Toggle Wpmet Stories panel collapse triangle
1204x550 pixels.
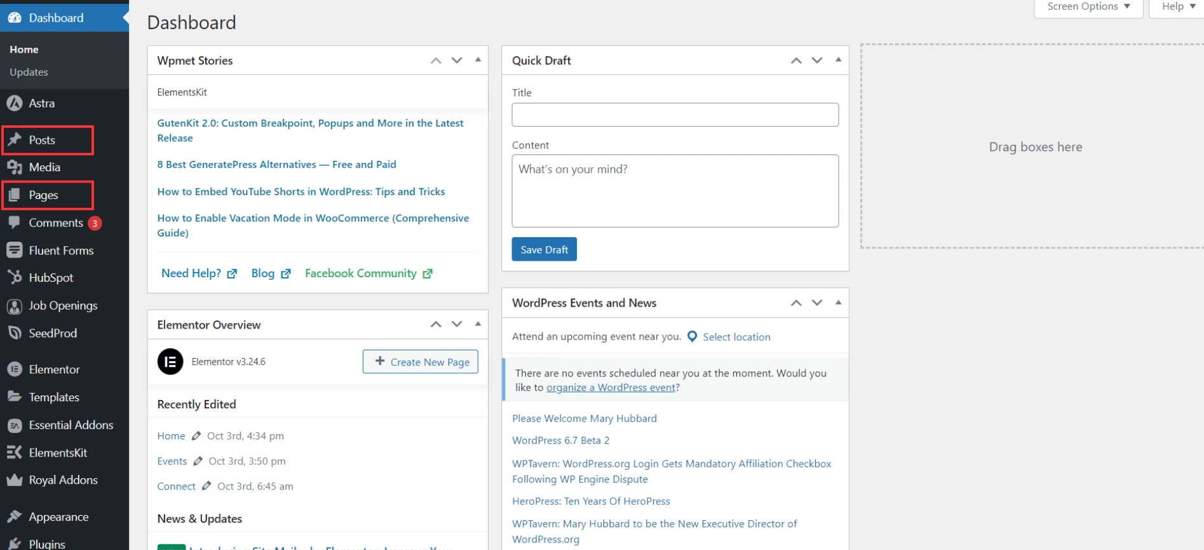coord(478,60)
